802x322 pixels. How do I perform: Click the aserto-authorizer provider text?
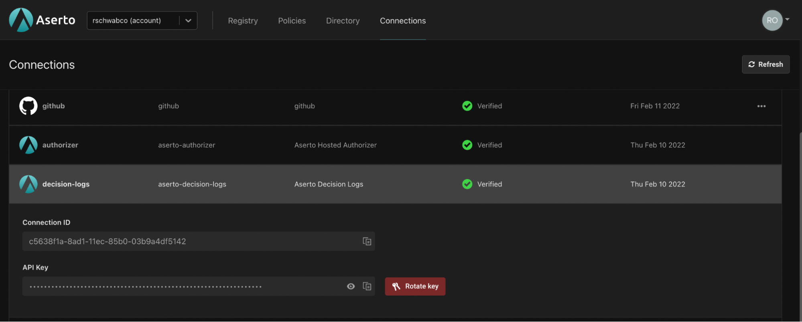[x=187, y=145]
